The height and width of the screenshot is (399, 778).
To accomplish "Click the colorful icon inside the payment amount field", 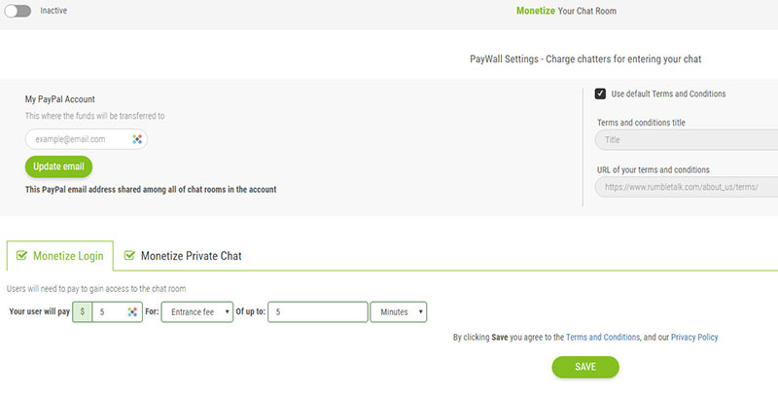I will [x=133, y=312].
